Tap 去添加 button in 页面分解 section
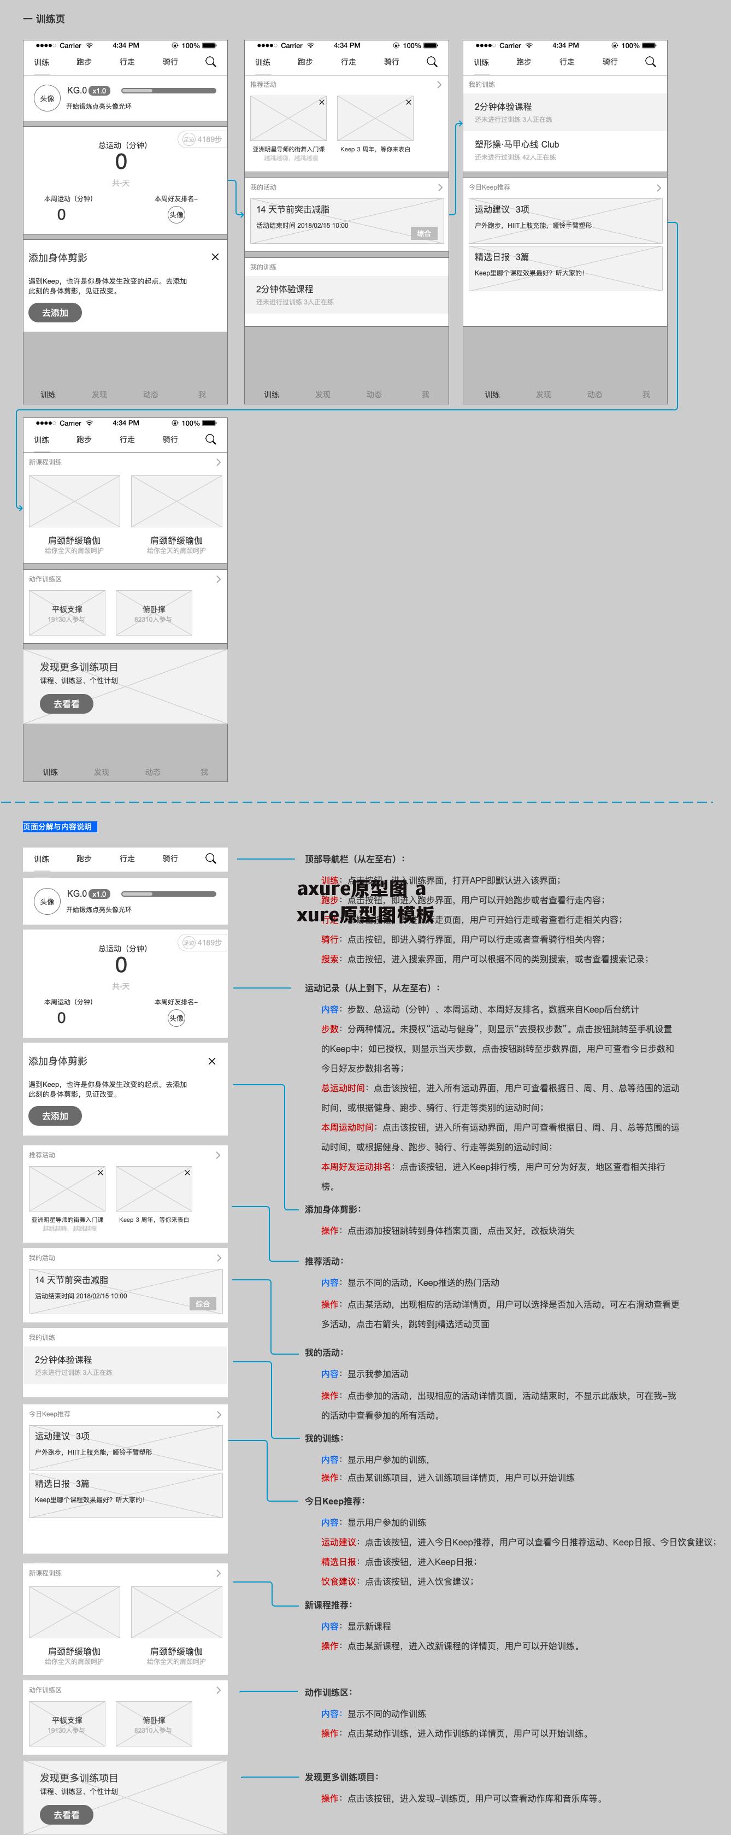731x1835 pixels. [55, 1116]
